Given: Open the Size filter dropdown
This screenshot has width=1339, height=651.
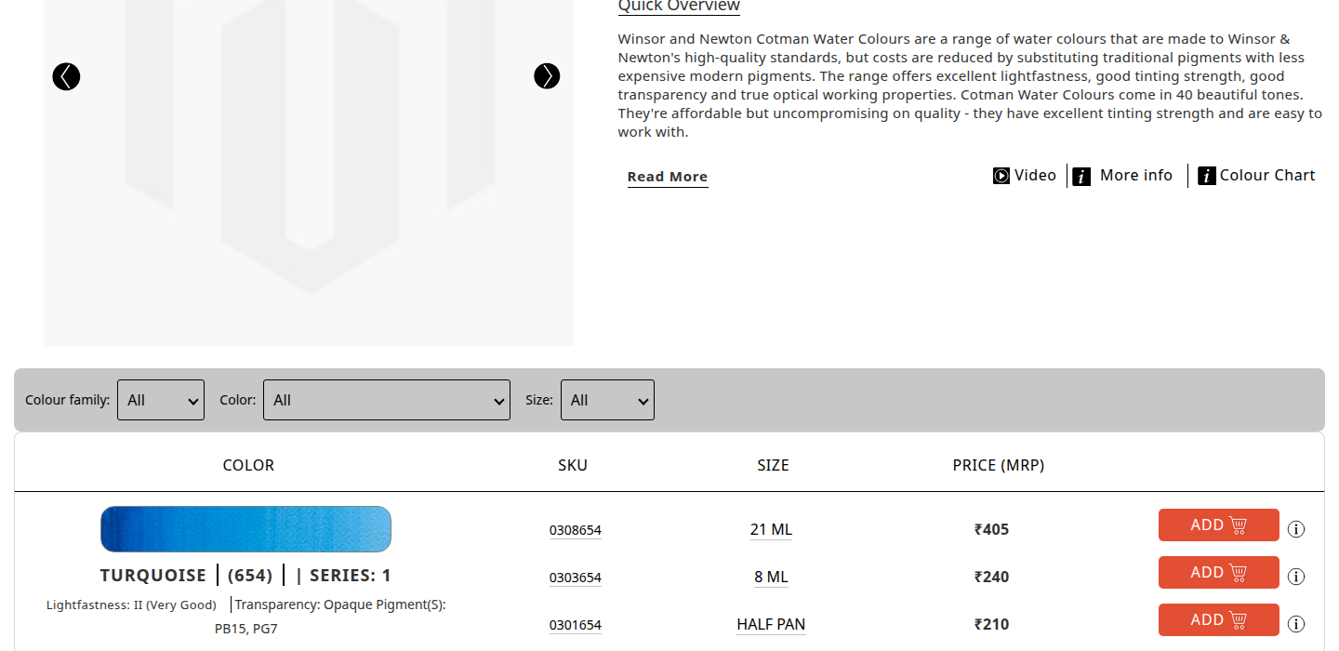Looking at the screenshot, I should pyautogui.click(x=607, y=400).
